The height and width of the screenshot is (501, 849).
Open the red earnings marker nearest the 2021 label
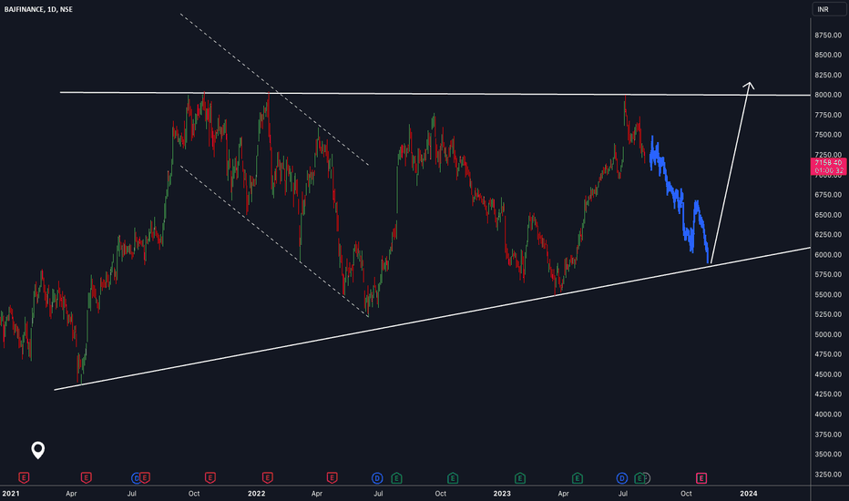click(24, 477)
